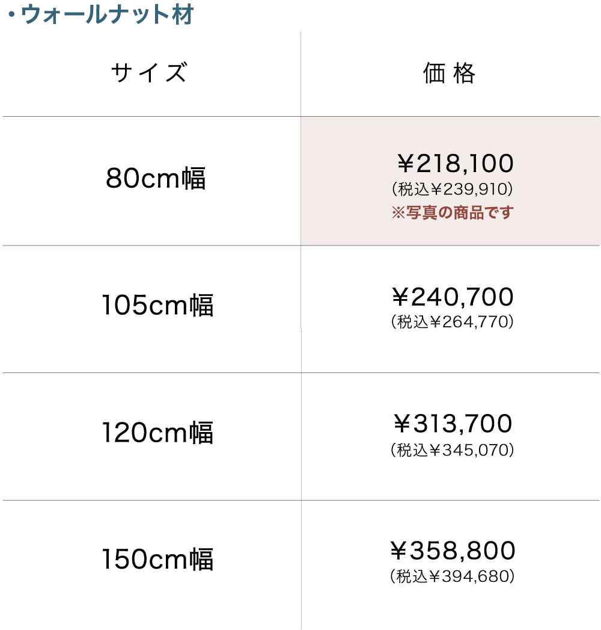Viewport: 601px width, 630px height.
Task: Select the 150cm幅 size cell
Action: click(x=157, y=560)
